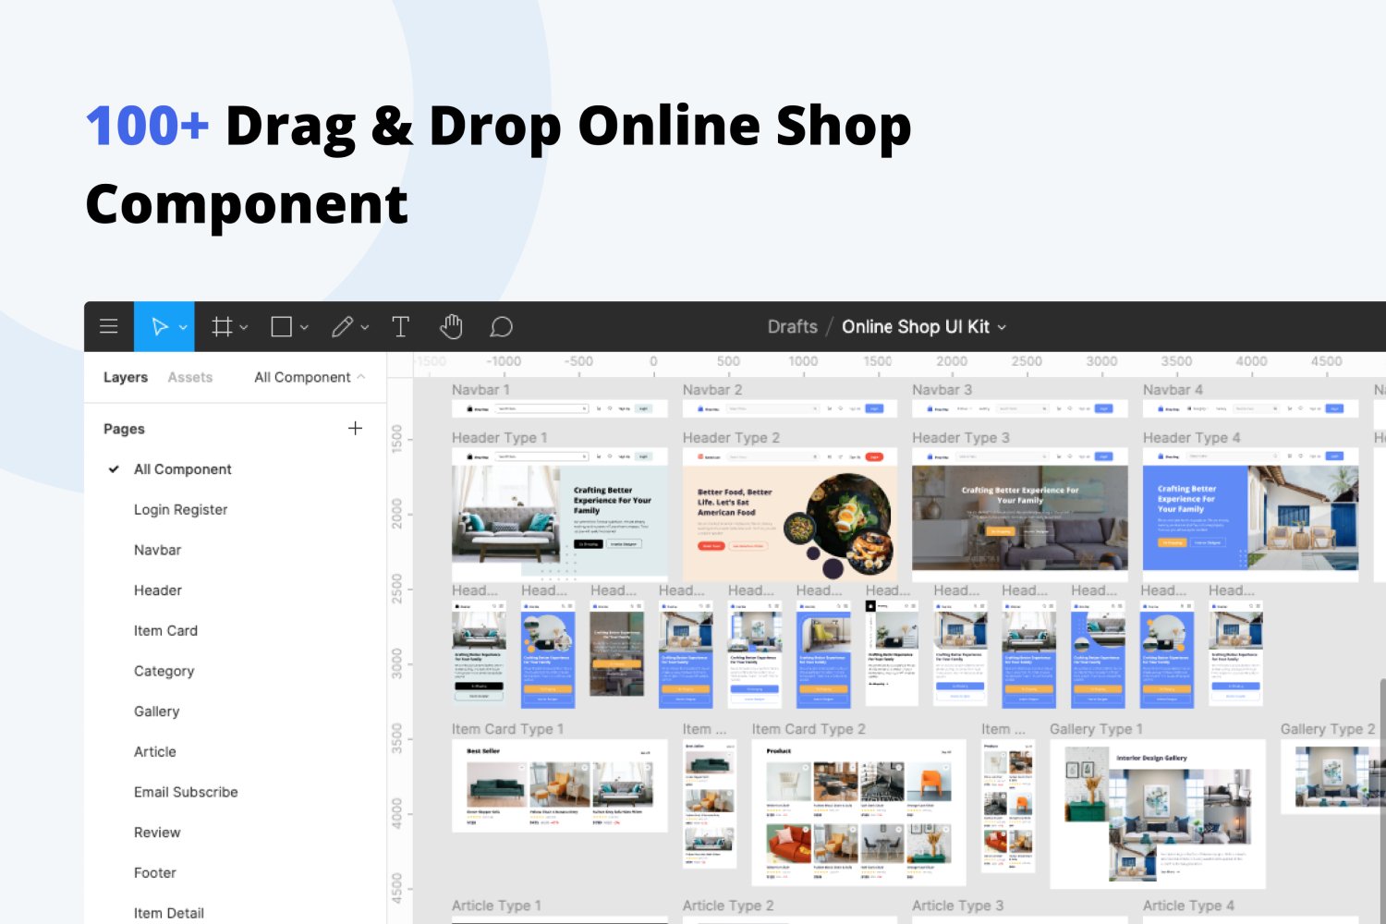
Task: Select the Navbar page
Action: tap(157, 550)
